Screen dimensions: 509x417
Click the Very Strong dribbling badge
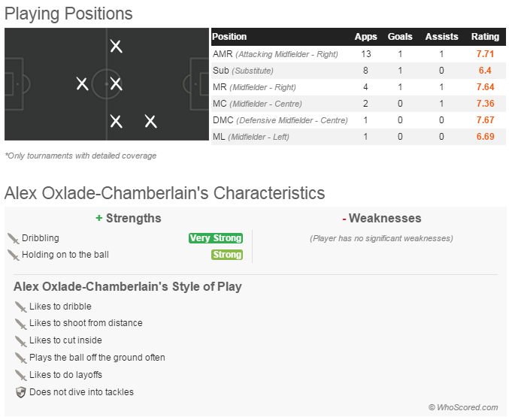pyautogui.click(x=216, y=238)
